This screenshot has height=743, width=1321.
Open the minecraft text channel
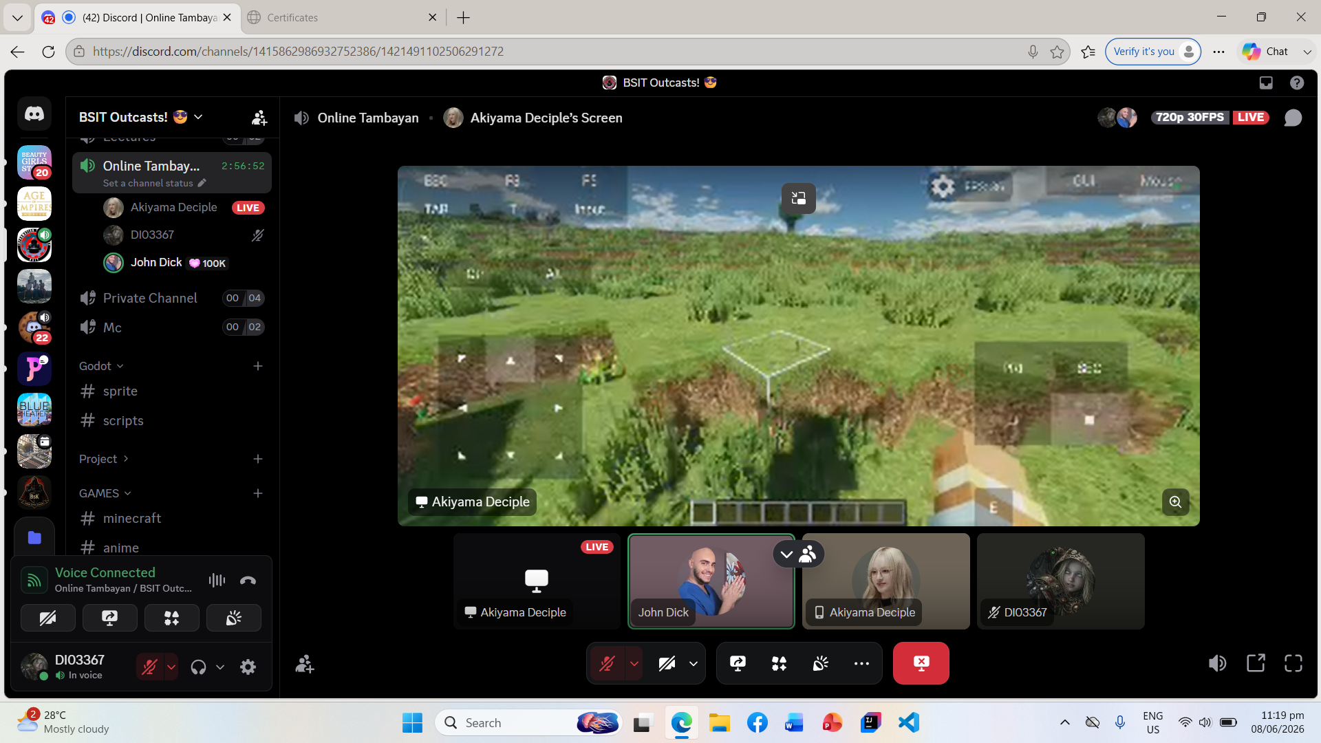pos(172,519)
